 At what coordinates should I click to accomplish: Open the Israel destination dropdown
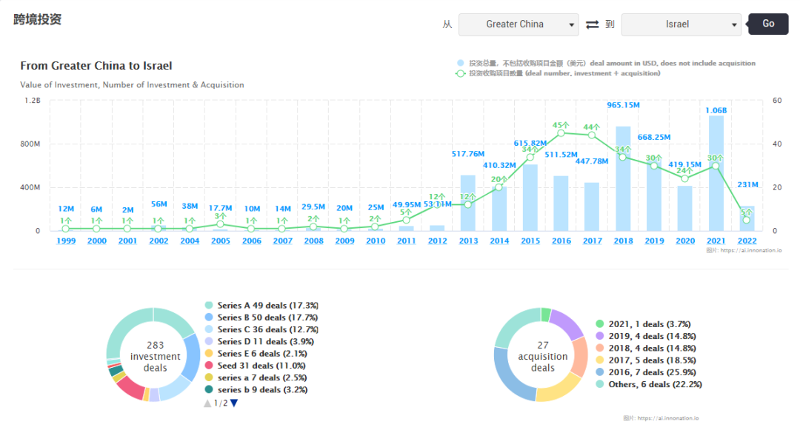pos(681,24)
